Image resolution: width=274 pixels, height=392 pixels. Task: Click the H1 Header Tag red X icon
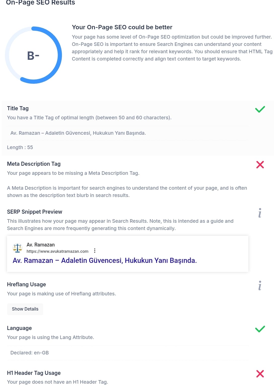(260, 374)
